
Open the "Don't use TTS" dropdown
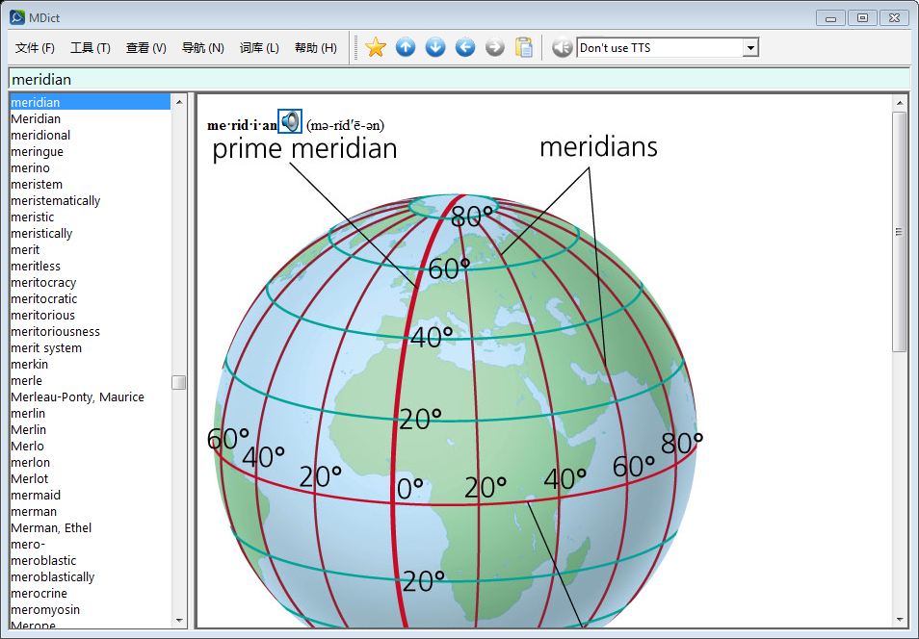point(750,48)
